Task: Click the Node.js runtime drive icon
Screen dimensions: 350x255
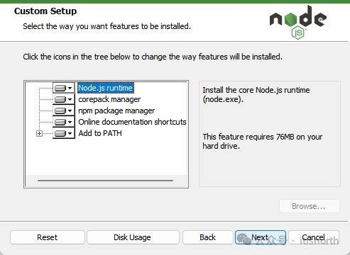Action: (60, 88)
